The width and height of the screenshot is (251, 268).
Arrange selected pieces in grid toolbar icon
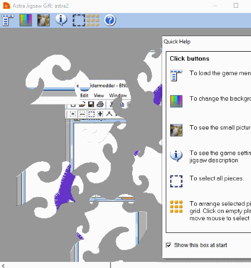click(93, 20)
